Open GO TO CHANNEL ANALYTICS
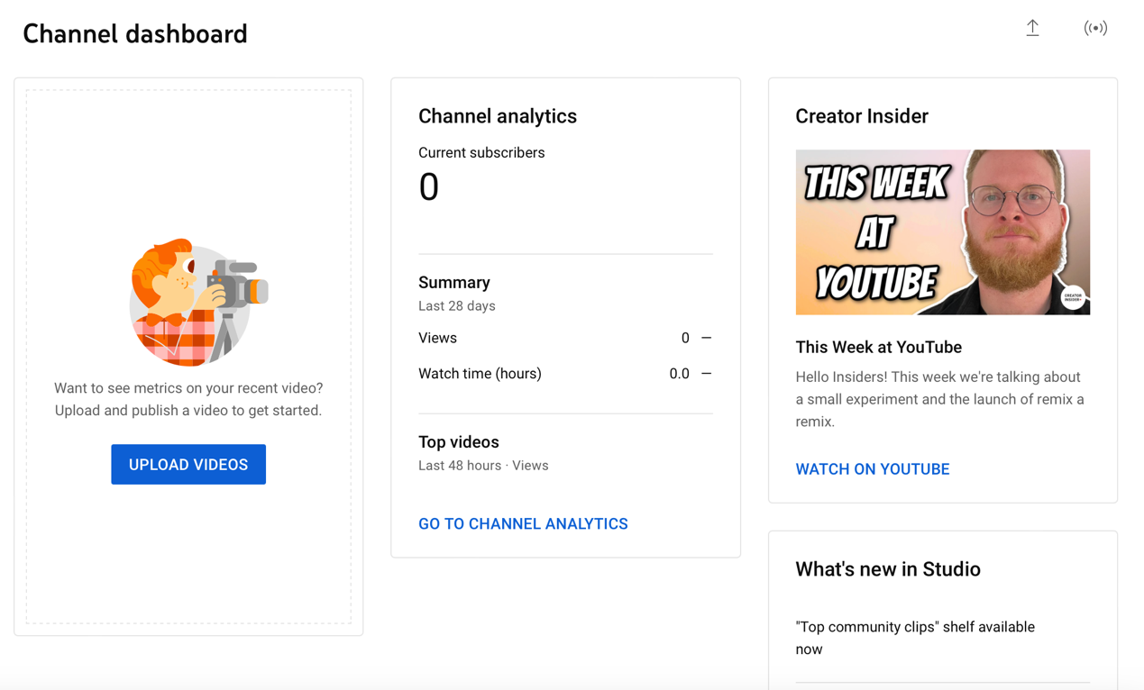 523,523
